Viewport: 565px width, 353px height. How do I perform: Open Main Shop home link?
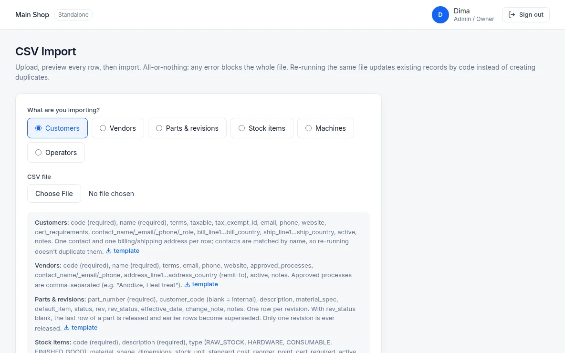coord(32,15)
